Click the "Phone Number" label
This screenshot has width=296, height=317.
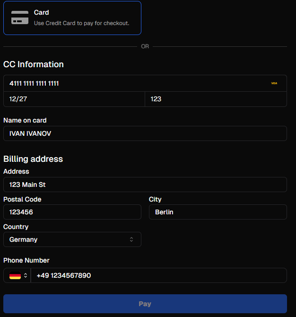[26, 260]
